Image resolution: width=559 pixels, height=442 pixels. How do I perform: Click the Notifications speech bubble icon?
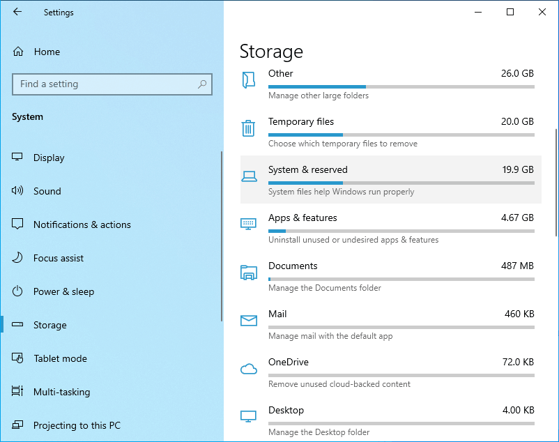click(x=17, y=224)
